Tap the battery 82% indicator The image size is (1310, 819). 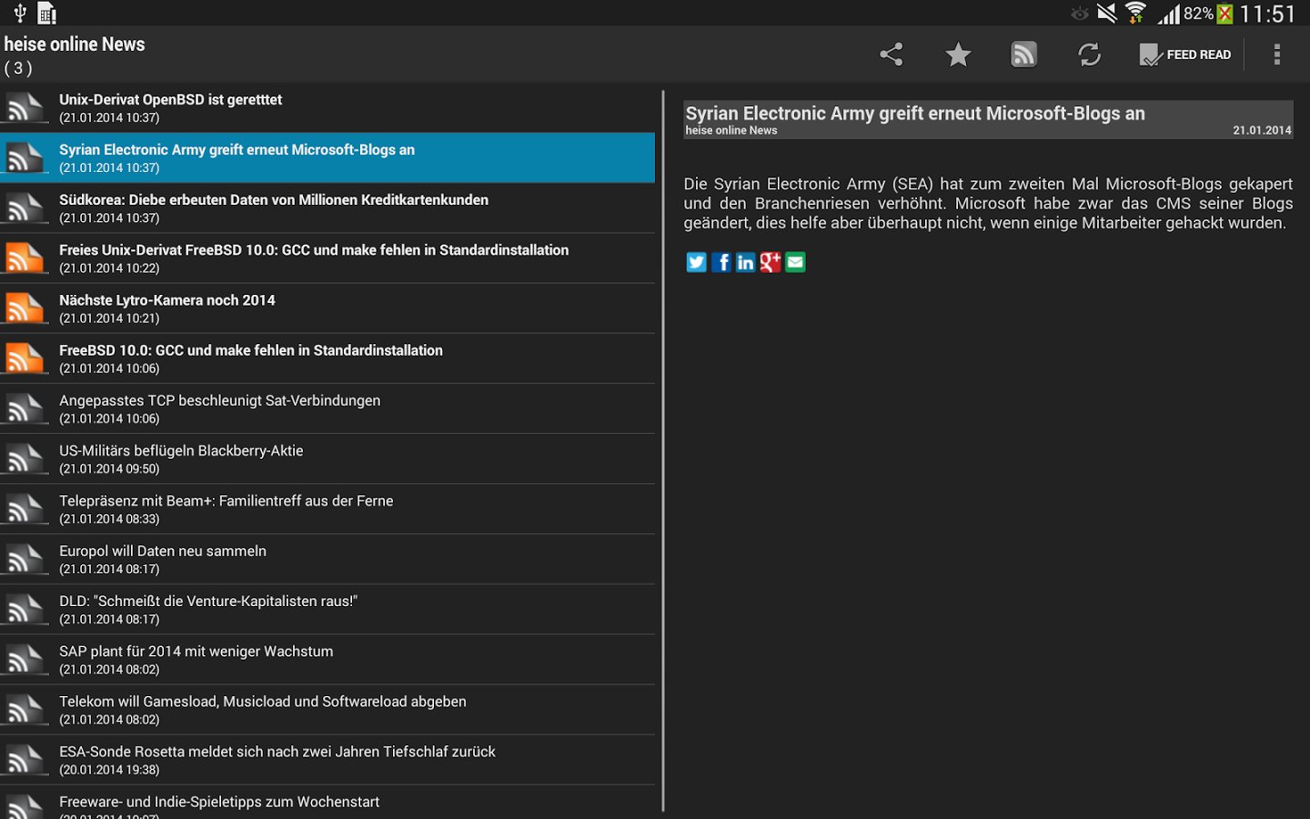tap(1208, 14)
